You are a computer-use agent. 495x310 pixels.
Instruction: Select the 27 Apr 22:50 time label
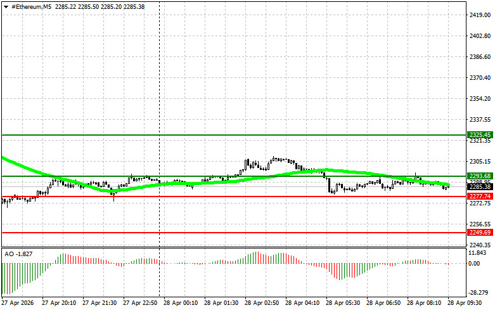pos(140,303)
